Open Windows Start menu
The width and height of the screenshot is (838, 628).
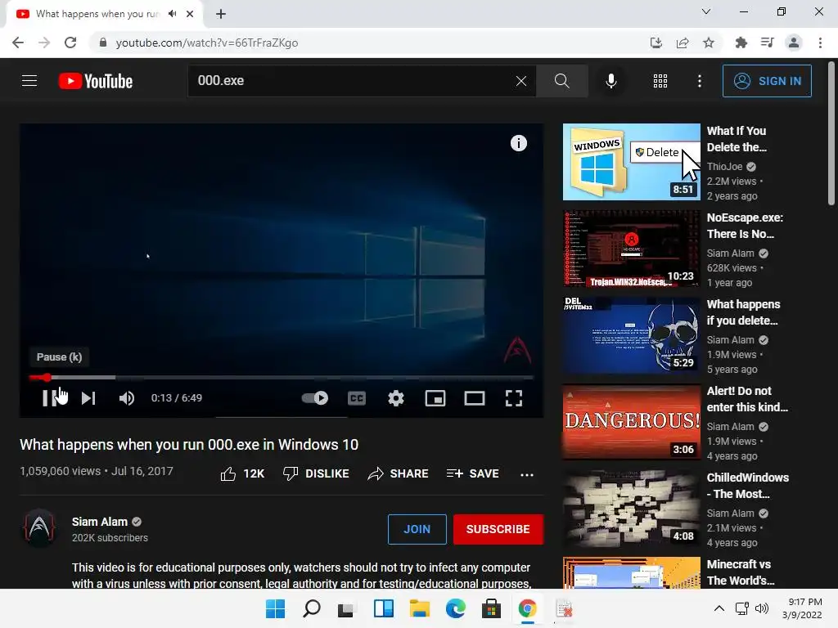[x=275, y=608]
